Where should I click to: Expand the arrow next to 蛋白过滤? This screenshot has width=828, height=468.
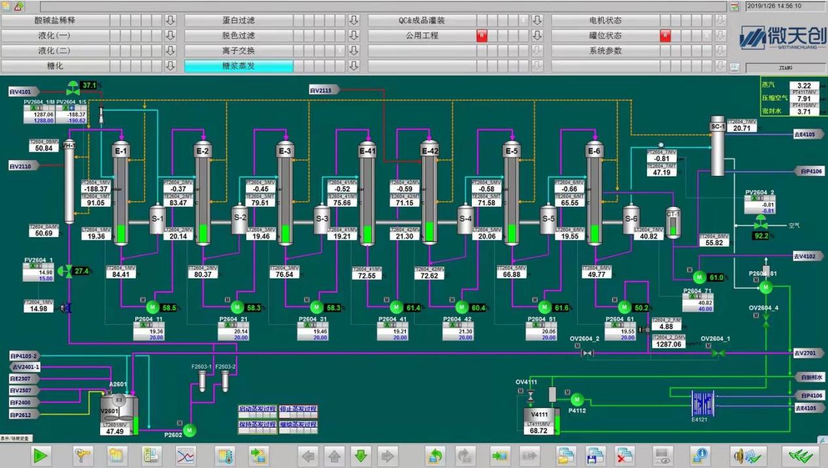tap(354, 20)
